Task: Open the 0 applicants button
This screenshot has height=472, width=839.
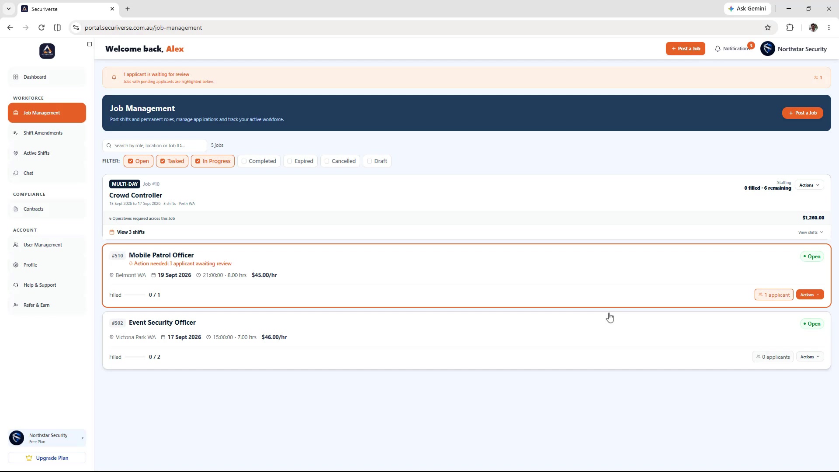Action: 773,357
